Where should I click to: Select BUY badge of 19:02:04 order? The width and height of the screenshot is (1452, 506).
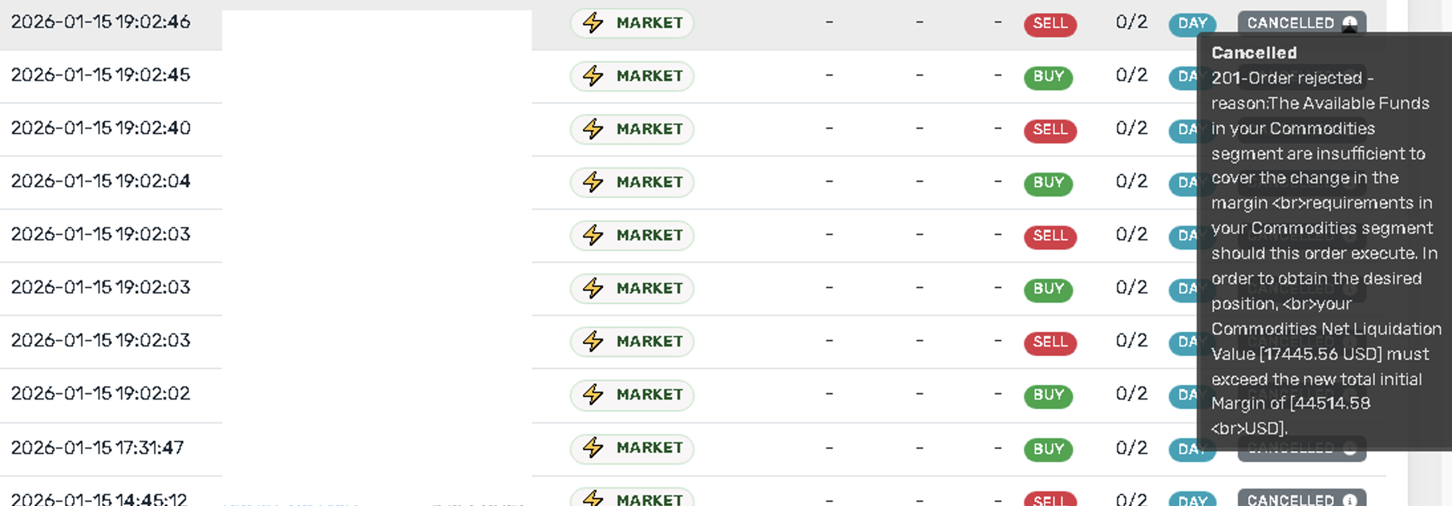click(x=1048, y=183)
